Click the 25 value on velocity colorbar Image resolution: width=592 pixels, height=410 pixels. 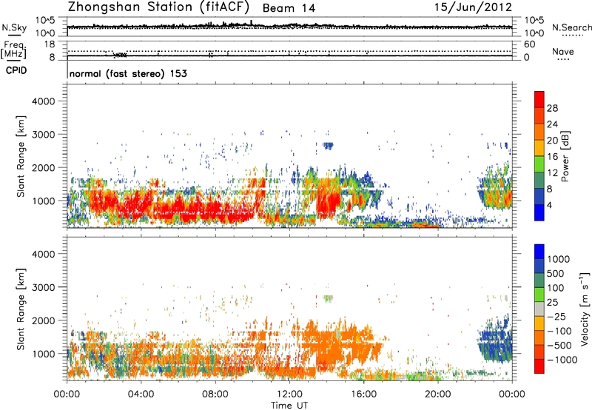tap(553, 303)
